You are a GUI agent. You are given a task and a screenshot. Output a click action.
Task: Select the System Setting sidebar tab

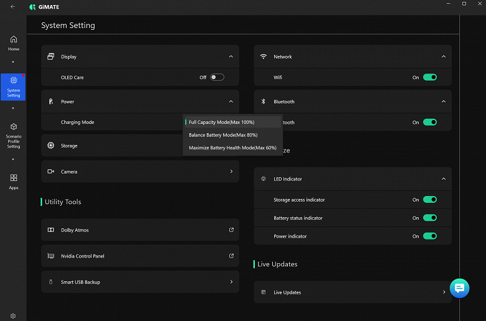[13, 87]
